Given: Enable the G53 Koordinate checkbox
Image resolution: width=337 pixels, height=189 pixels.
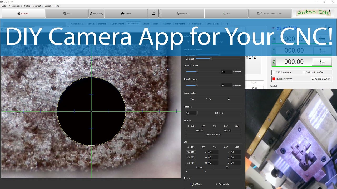Looking at the screenshot, I should point(274,72).
